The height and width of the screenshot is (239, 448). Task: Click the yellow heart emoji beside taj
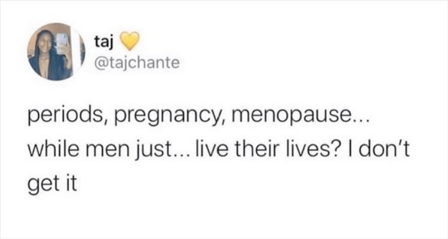[130, 42]
